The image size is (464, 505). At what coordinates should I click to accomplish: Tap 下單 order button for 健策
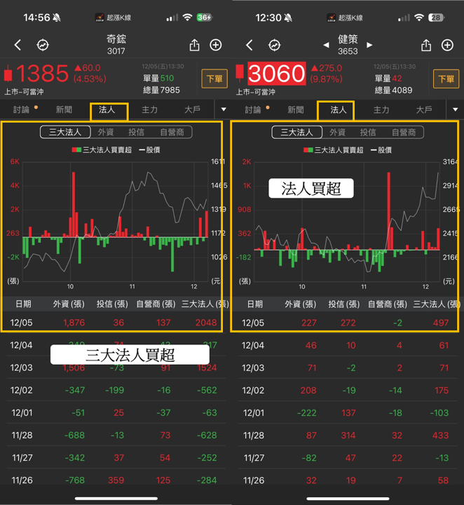pyautogui.click(x=446, y=79)
